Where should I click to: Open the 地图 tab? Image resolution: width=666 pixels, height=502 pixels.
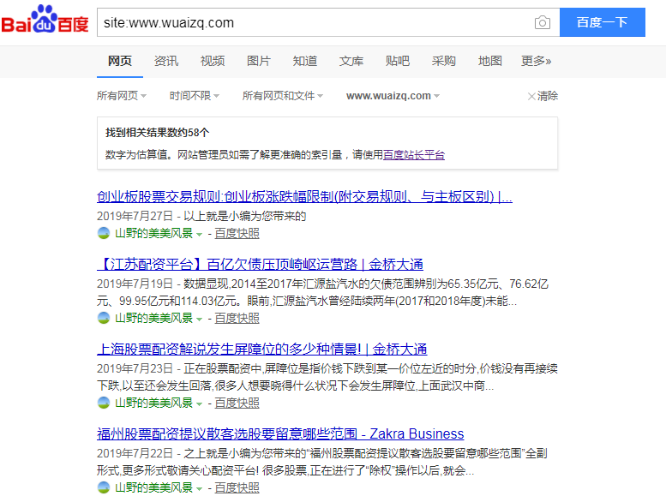[490, 61]
